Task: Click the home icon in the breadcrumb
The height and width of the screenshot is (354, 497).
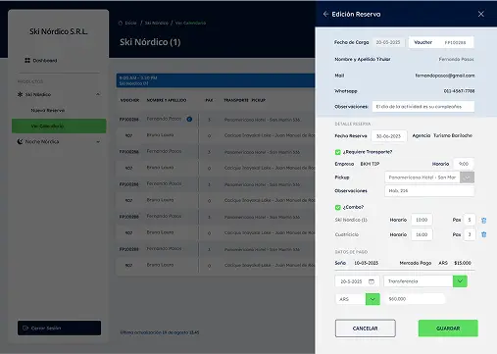Action: coord(121,23)
